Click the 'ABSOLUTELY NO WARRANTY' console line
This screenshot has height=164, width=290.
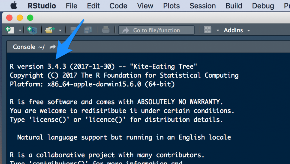[116, 102]
